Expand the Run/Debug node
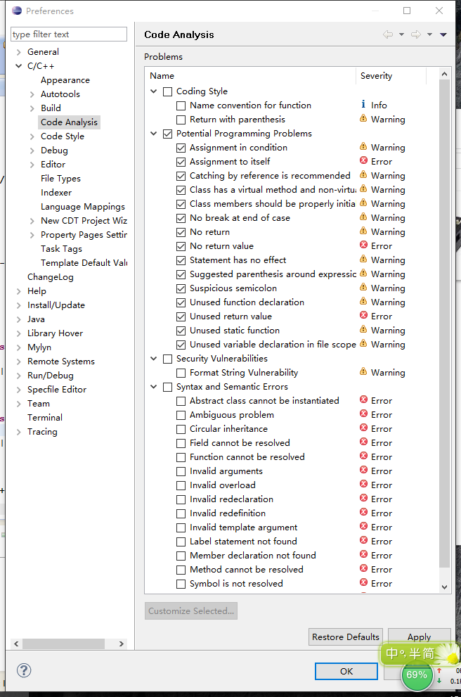This screenshot has width=461, height=697. point(19,376)
